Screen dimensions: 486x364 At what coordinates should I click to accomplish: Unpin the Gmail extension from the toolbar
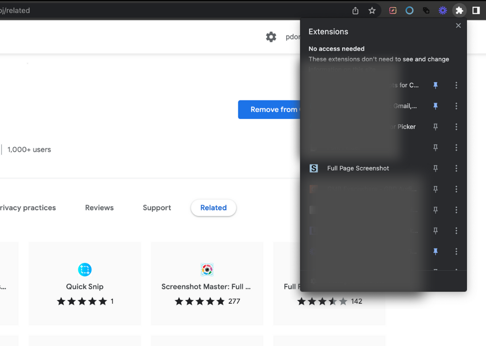(435, 106)
